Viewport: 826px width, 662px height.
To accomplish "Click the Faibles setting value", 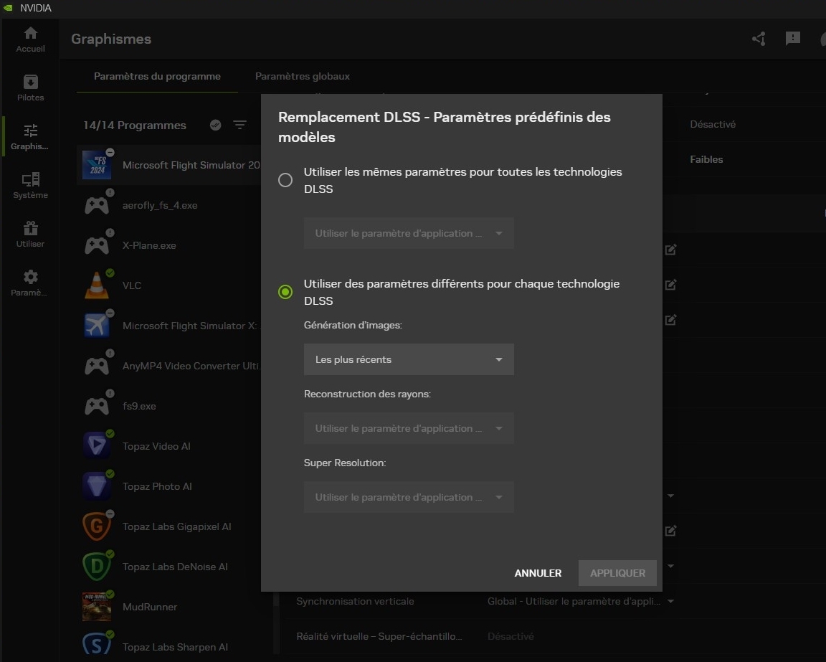I will pyautogui.click(x=706, y=160).
